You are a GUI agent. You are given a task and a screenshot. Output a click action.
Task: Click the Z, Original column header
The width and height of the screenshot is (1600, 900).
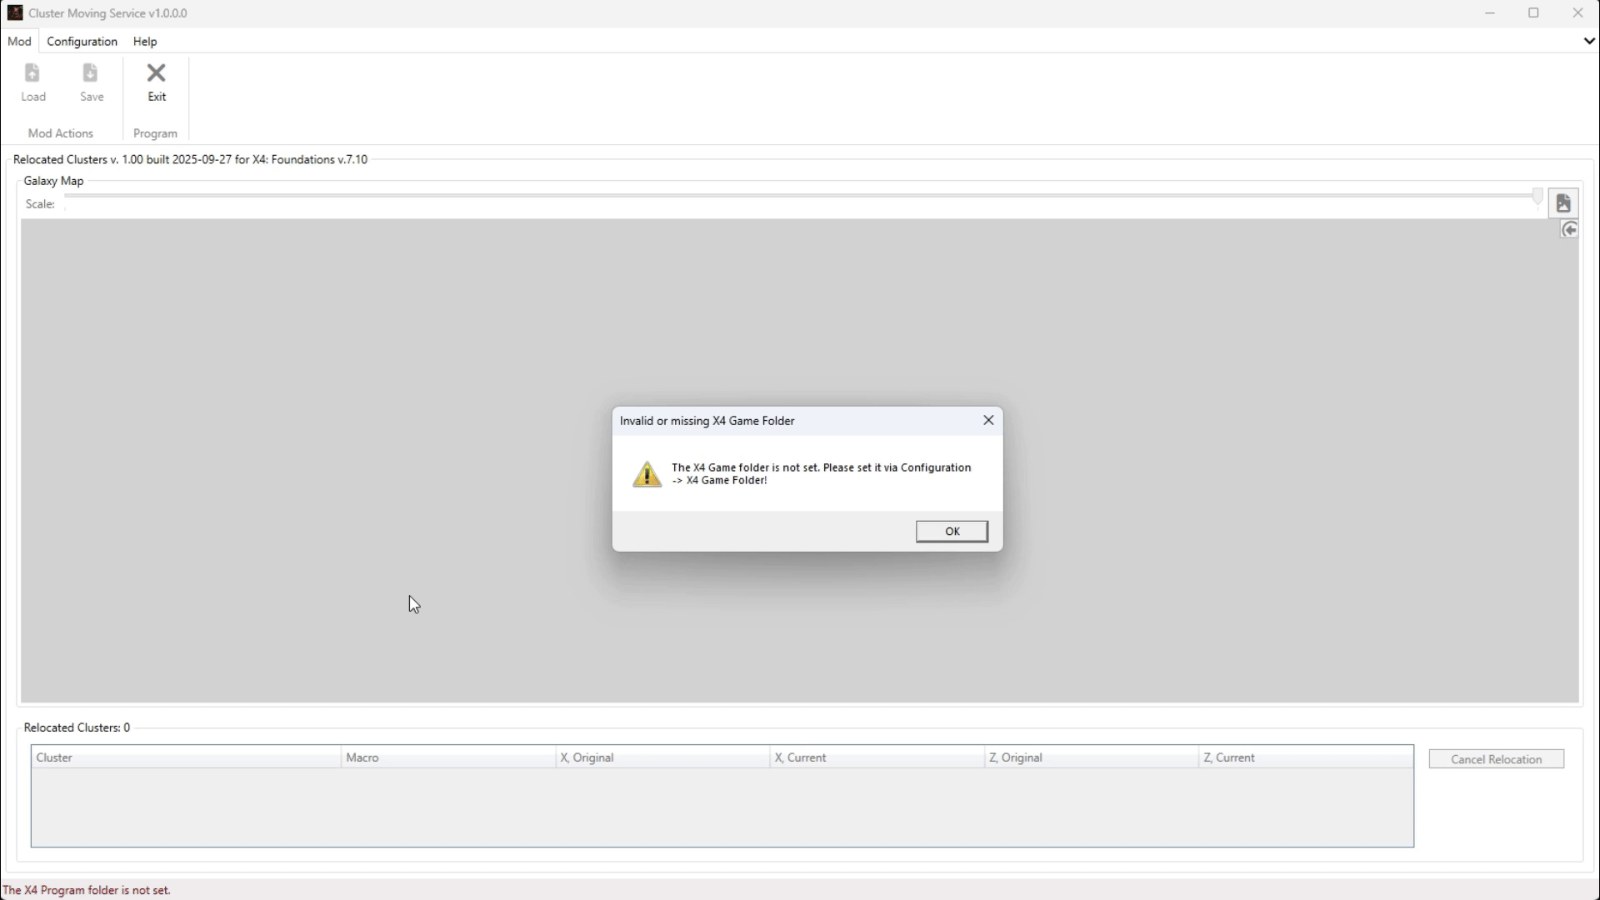[1090, 757]
